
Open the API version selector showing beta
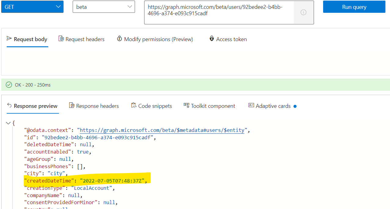pyautogui.click(x=104, y=6)
